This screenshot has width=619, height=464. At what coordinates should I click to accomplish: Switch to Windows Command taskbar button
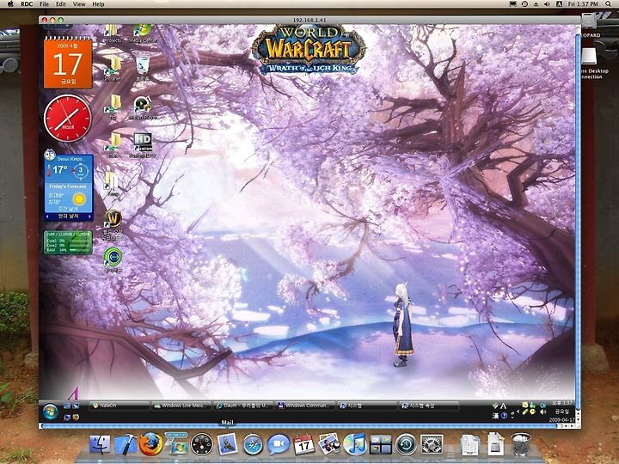304,406
